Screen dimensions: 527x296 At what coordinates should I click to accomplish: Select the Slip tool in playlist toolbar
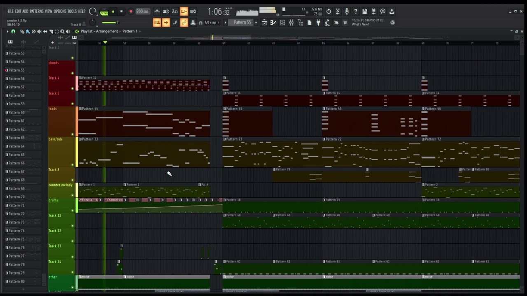[45, 31]
